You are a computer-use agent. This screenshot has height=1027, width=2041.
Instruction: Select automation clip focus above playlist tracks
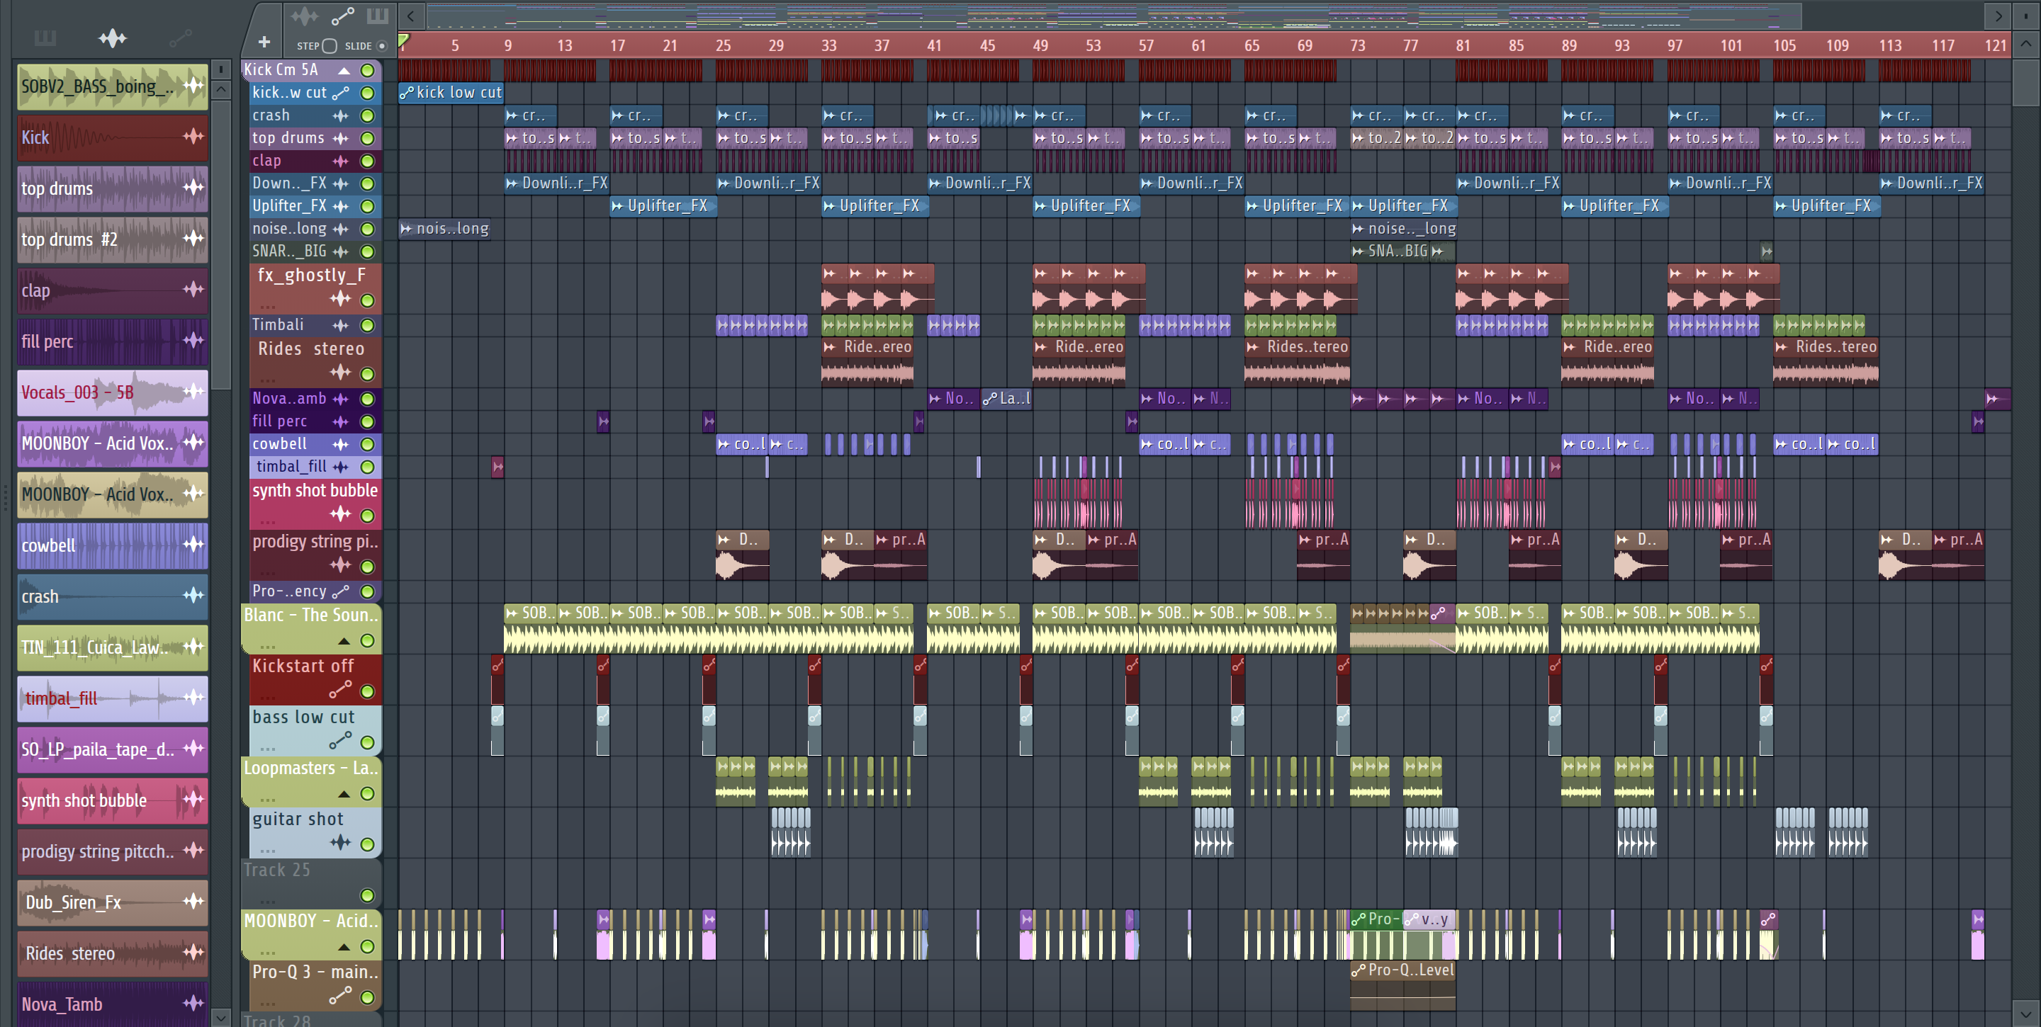pos(342,16)
